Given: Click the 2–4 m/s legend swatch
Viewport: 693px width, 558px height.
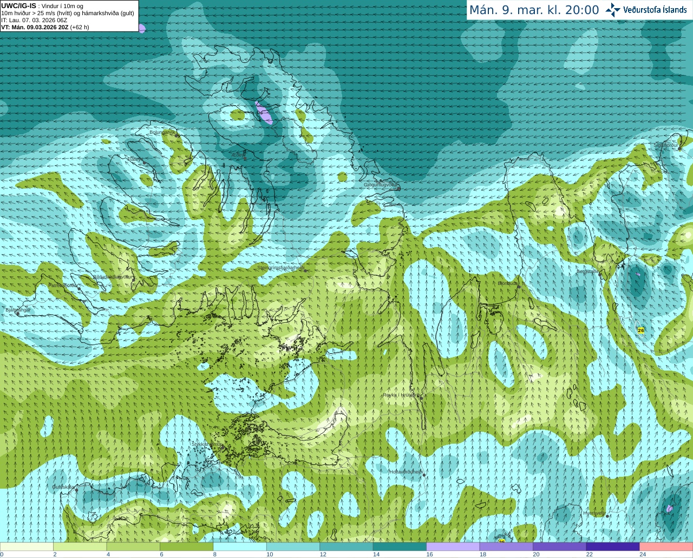Looking at the screenshot, I should [80, 547].
